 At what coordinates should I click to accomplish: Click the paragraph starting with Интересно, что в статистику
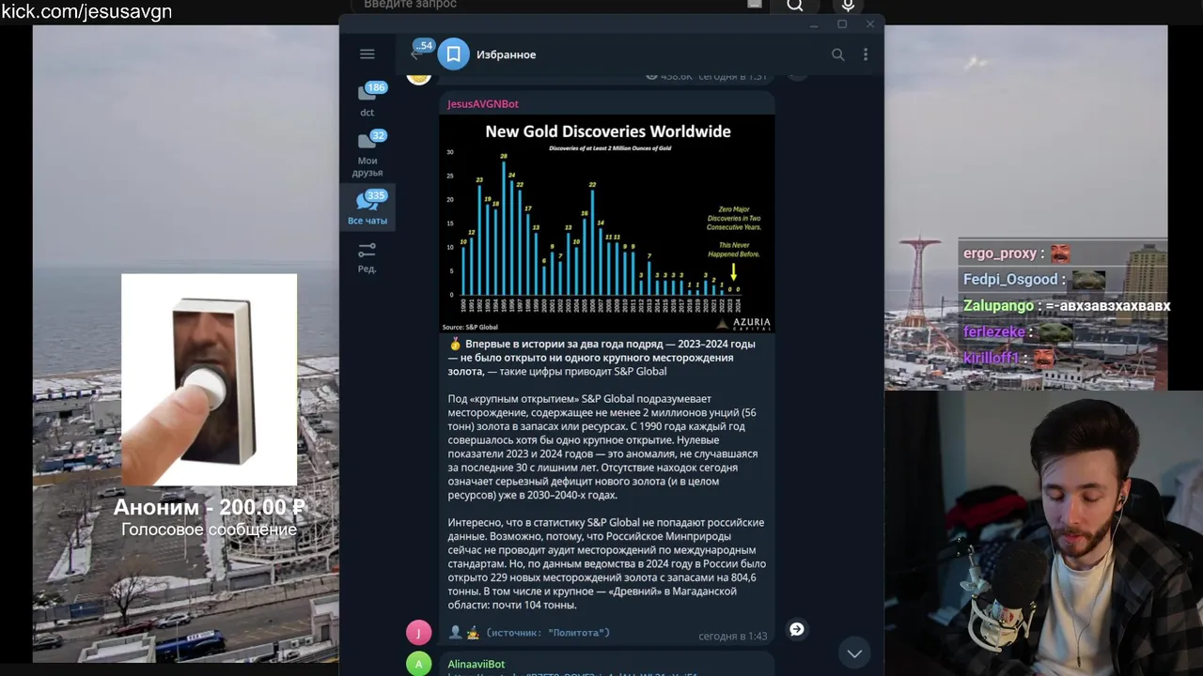click(x=606, y=563)
